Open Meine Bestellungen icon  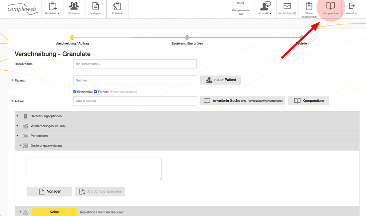(308, 8)
